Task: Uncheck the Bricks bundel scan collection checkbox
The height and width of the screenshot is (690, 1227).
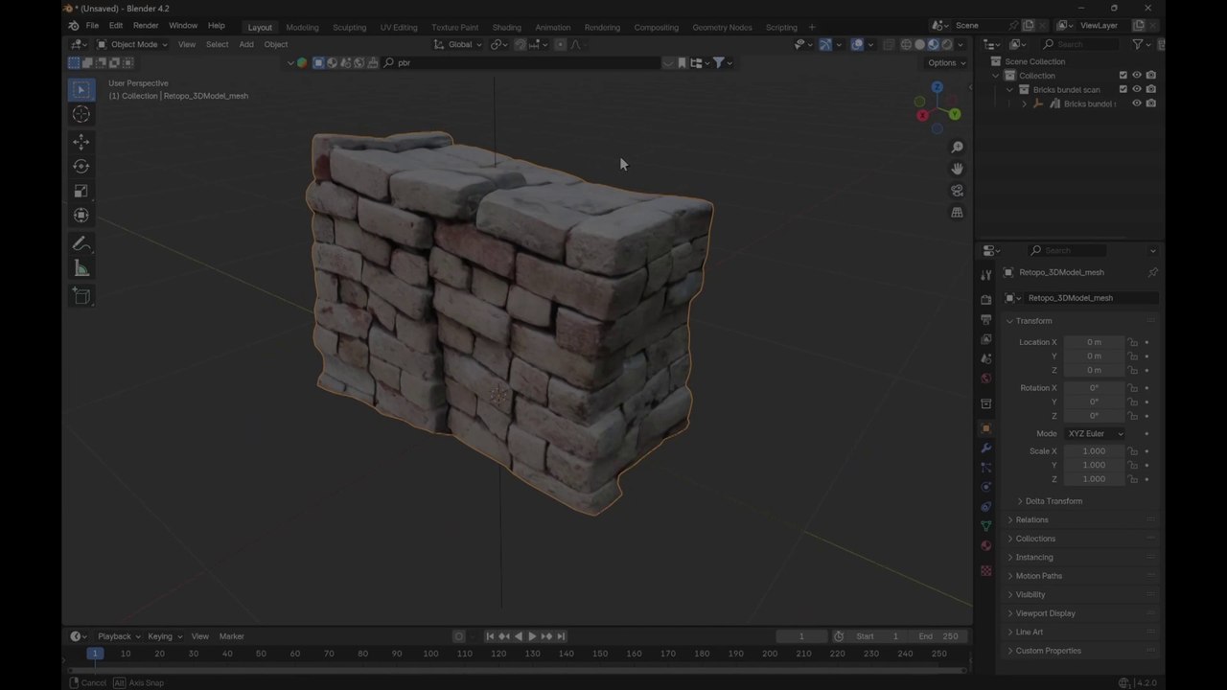Action: 1123,89
